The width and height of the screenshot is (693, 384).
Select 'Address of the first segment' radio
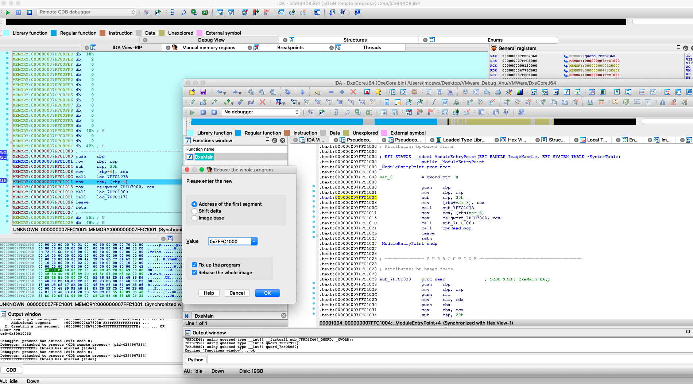194,204
